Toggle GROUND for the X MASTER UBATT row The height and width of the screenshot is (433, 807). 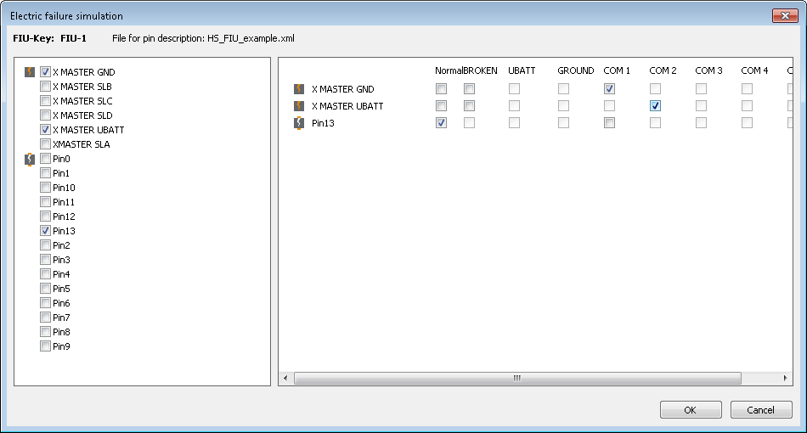(563, 106)
